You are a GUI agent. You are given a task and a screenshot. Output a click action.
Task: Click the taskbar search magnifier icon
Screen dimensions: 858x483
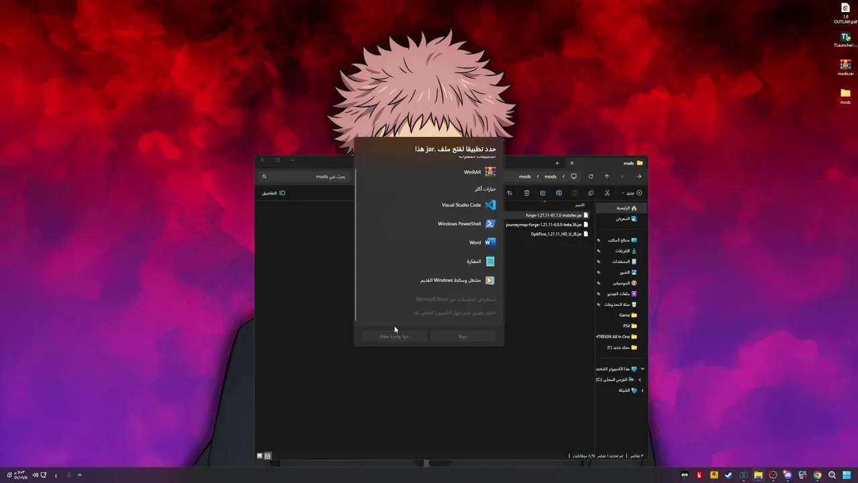tap(832, 475)
